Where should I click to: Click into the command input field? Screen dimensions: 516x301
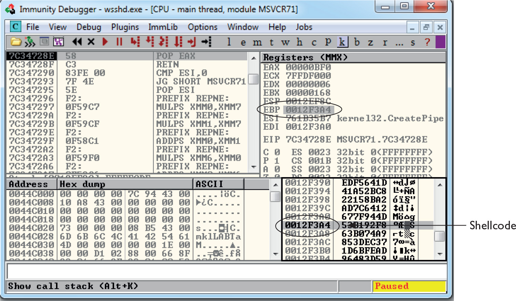tap(226, 272)
